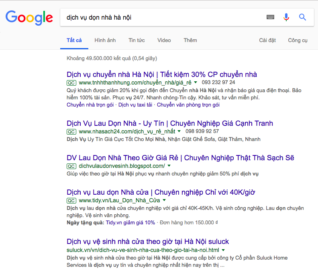Open Công cụ tools
This screenshot has height=272, width=318.
click(298, 40)
